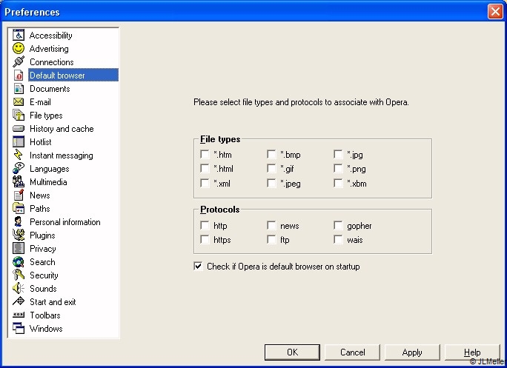Tick the *.bmp file type checkbox
Image resolution: width=507 pixels, height=368 pixels.
click(271, 154)
